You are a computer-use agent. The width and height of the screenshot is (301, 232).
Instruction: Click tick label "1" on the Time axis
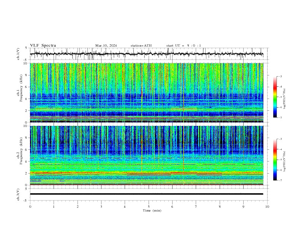54,207
